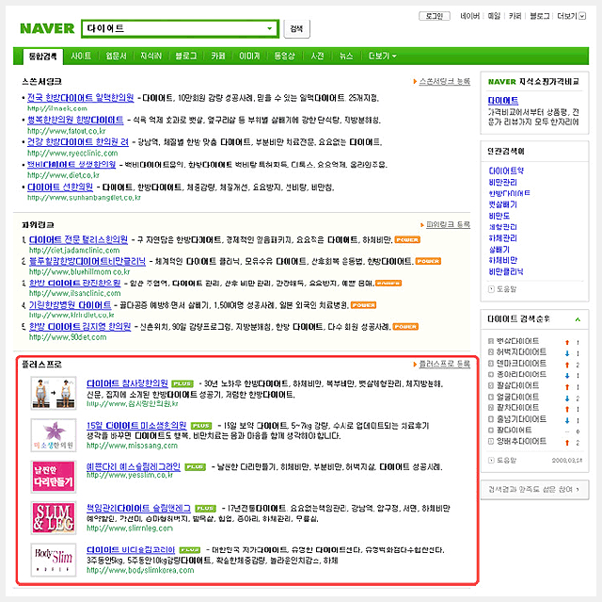Open power link result with ilsanclinic.com URL
602x602 pixels.
(x=75, y=284)
